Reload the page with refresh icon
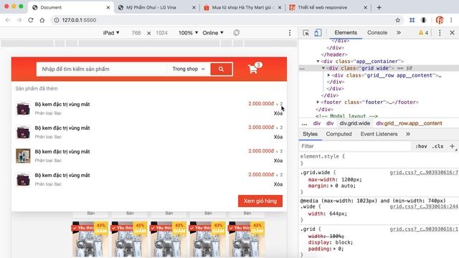This screenshot has height=258, width=459. pos(30,20)
